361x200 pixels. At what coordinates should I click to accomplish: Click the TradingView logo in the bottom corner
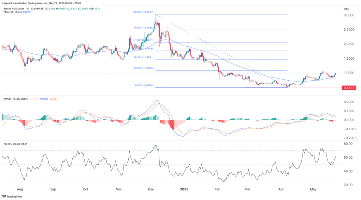(x=12, y=196)
